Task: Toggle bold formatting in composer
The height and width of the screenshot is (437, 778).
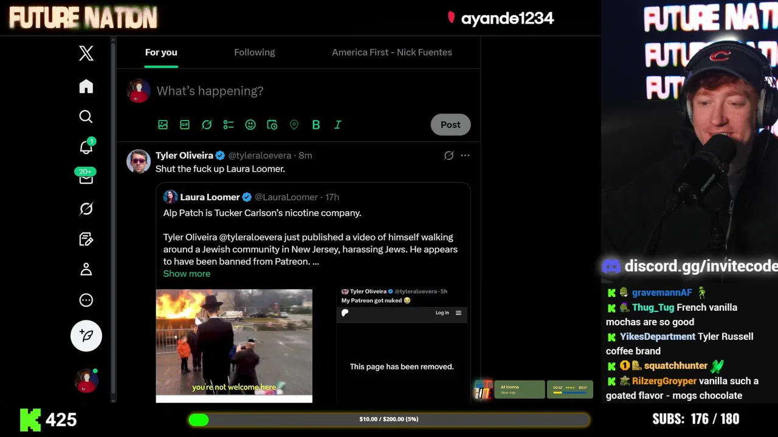Action: coord(316,124)
